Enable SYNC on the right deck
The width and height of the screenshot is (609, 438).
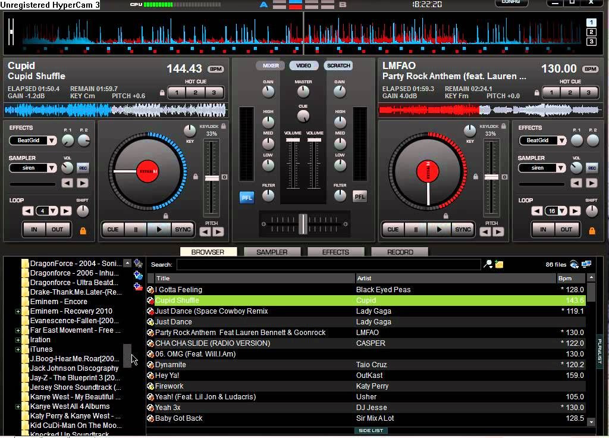coord(463,229)
